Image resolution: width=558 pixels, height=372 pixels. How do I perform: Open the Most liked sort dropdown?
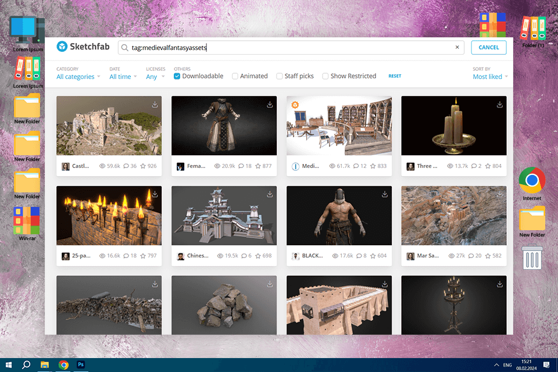tap(490, 77)
